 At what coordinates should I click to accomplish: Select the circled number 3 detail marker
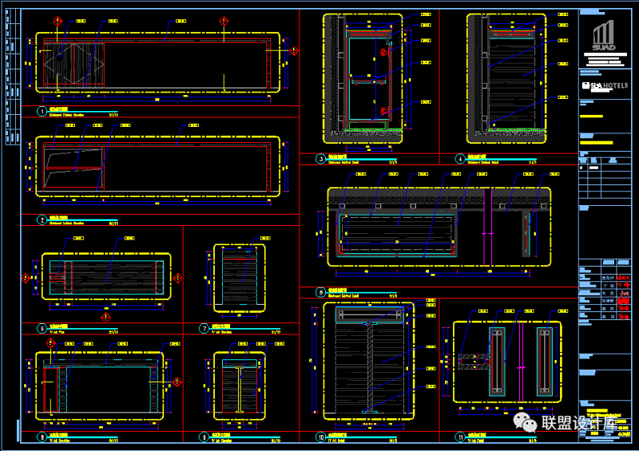click(320, 159)
